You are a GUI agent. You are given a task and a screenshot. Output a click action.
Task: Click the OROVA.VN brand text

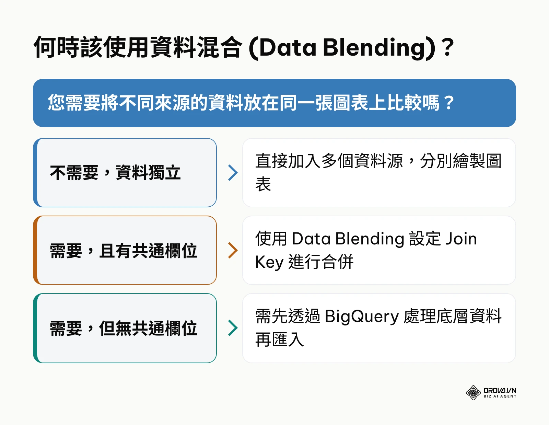[x=500, y=391]
